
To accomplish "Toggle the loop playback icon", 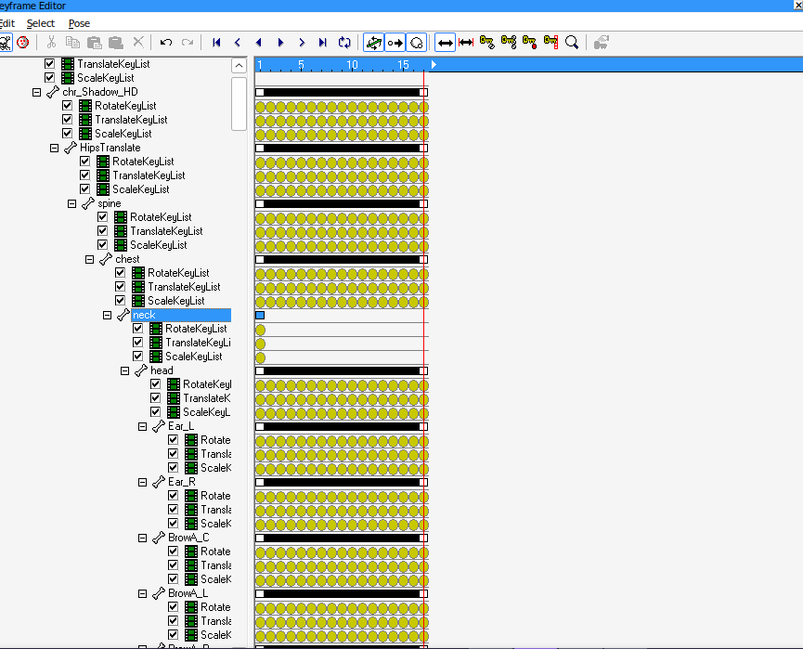I will tap(344, 42).
